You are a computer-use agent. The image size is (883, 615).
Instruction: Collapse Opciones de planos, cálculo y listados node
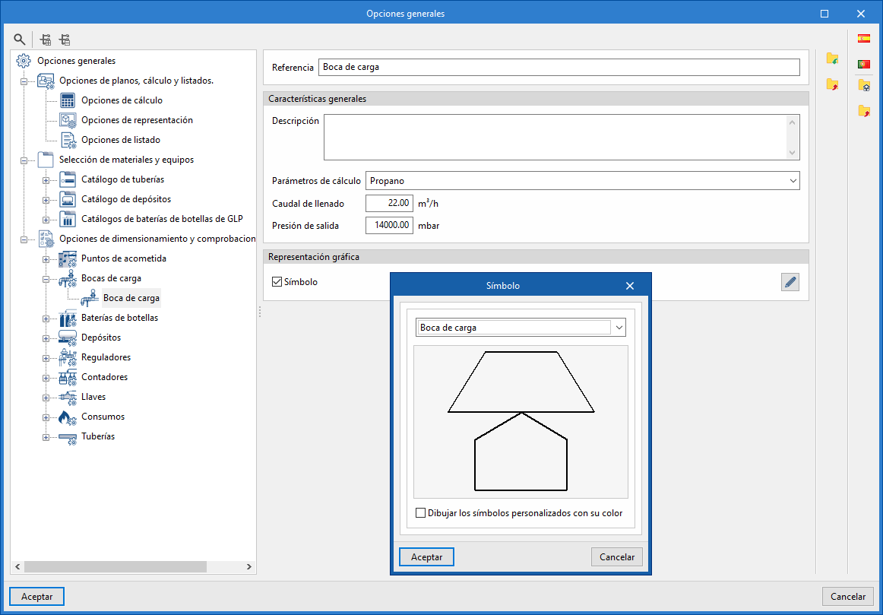(24, 81)
